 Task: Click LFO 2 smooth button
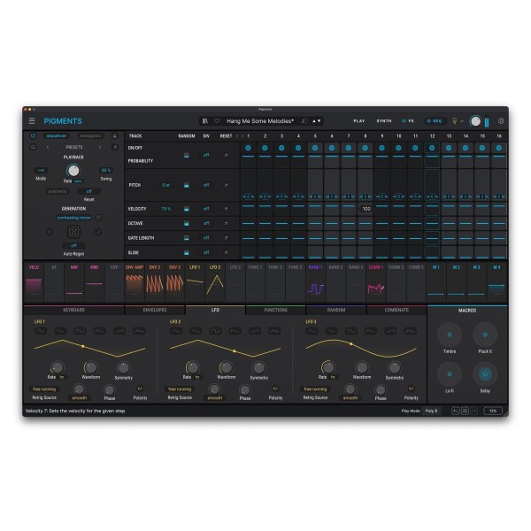(215, 398)
